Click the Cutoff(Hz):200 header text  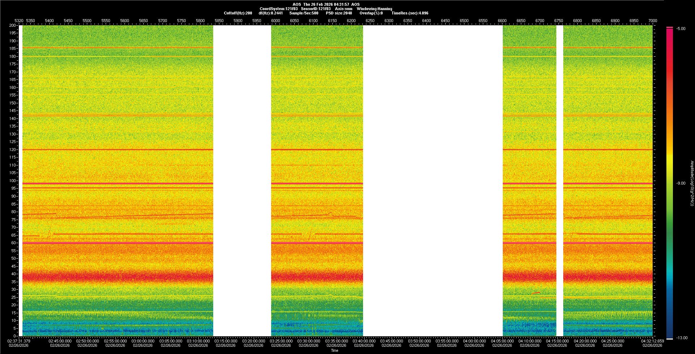point(238,13)
